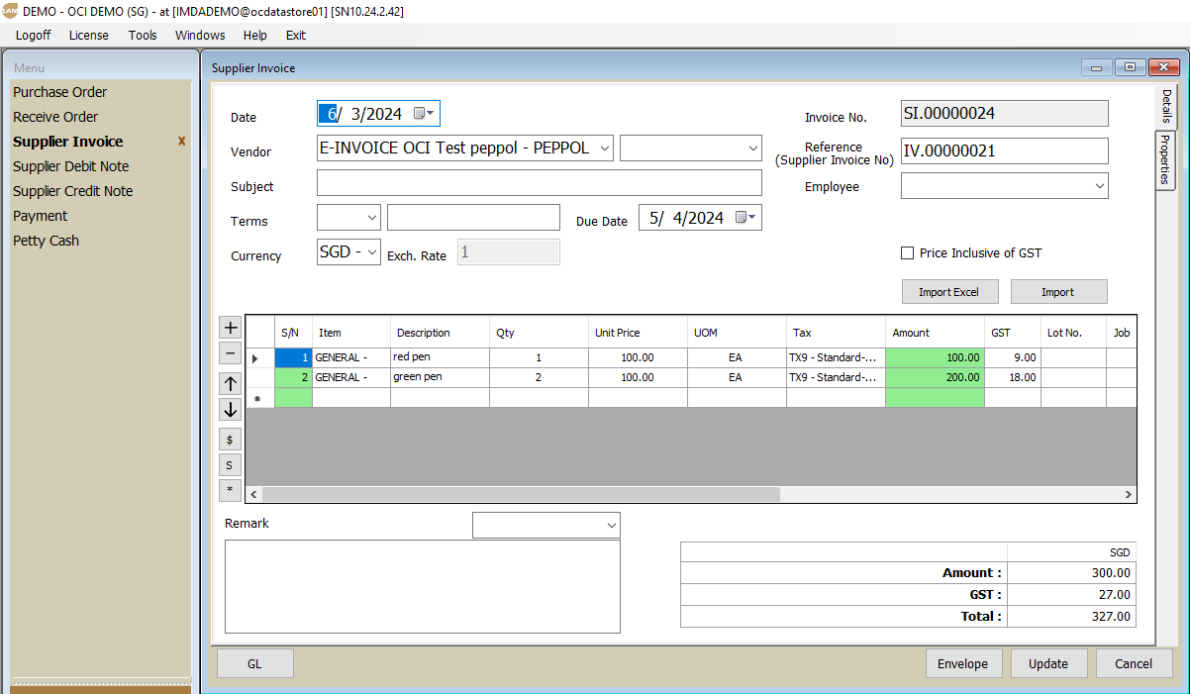Move row up with up arrow
Screen dimensions: 1190x694
pyautogui.click(x=230, y=384)
